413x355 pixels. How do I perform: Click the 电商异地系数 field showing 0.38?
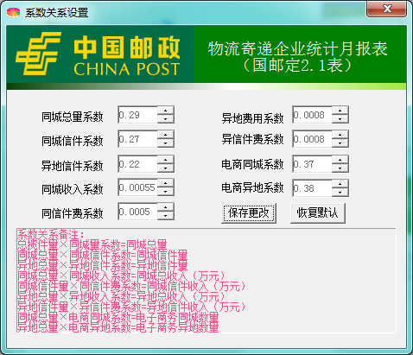tap(312, 188)
